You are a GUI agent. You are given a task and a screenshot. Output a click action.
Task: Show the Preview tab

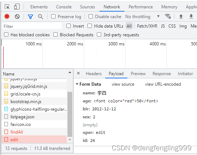point(138,74)
